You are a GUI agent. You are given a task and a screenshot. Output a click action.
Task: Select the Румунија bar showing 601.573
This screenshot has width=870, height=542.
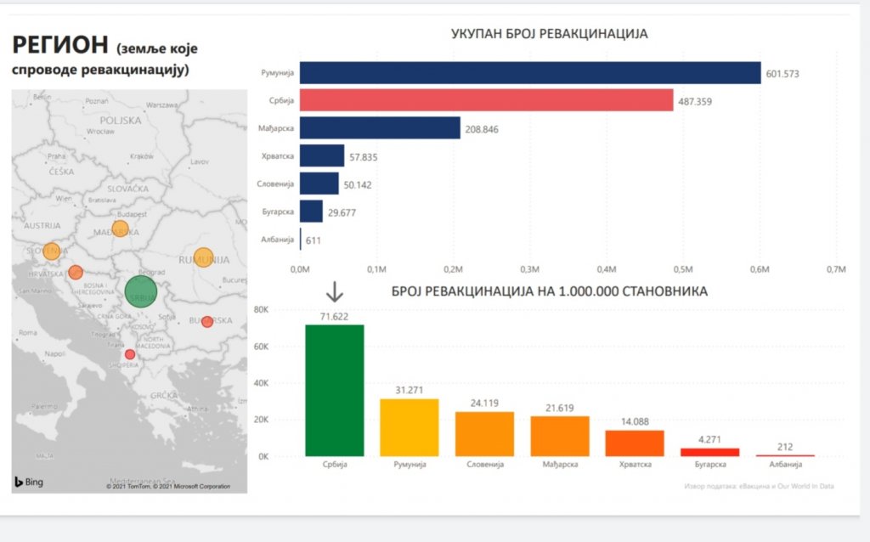tap(530, 73)
